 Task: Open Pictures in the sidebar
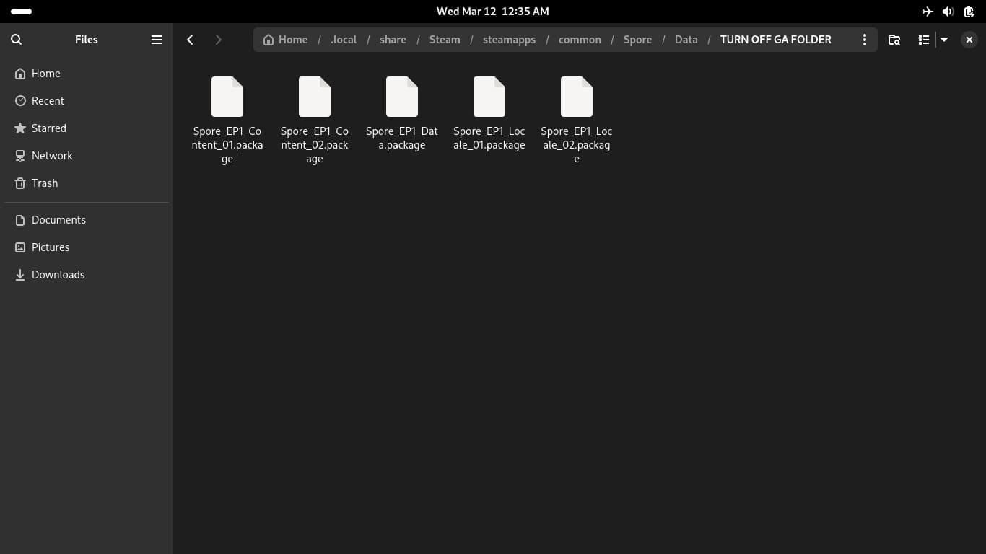coord(86,247)
